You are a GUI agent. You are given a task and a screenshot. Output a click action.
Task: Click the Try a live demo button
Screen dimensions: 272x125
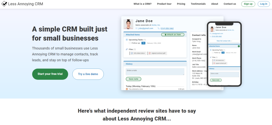(x=88, y=74)
